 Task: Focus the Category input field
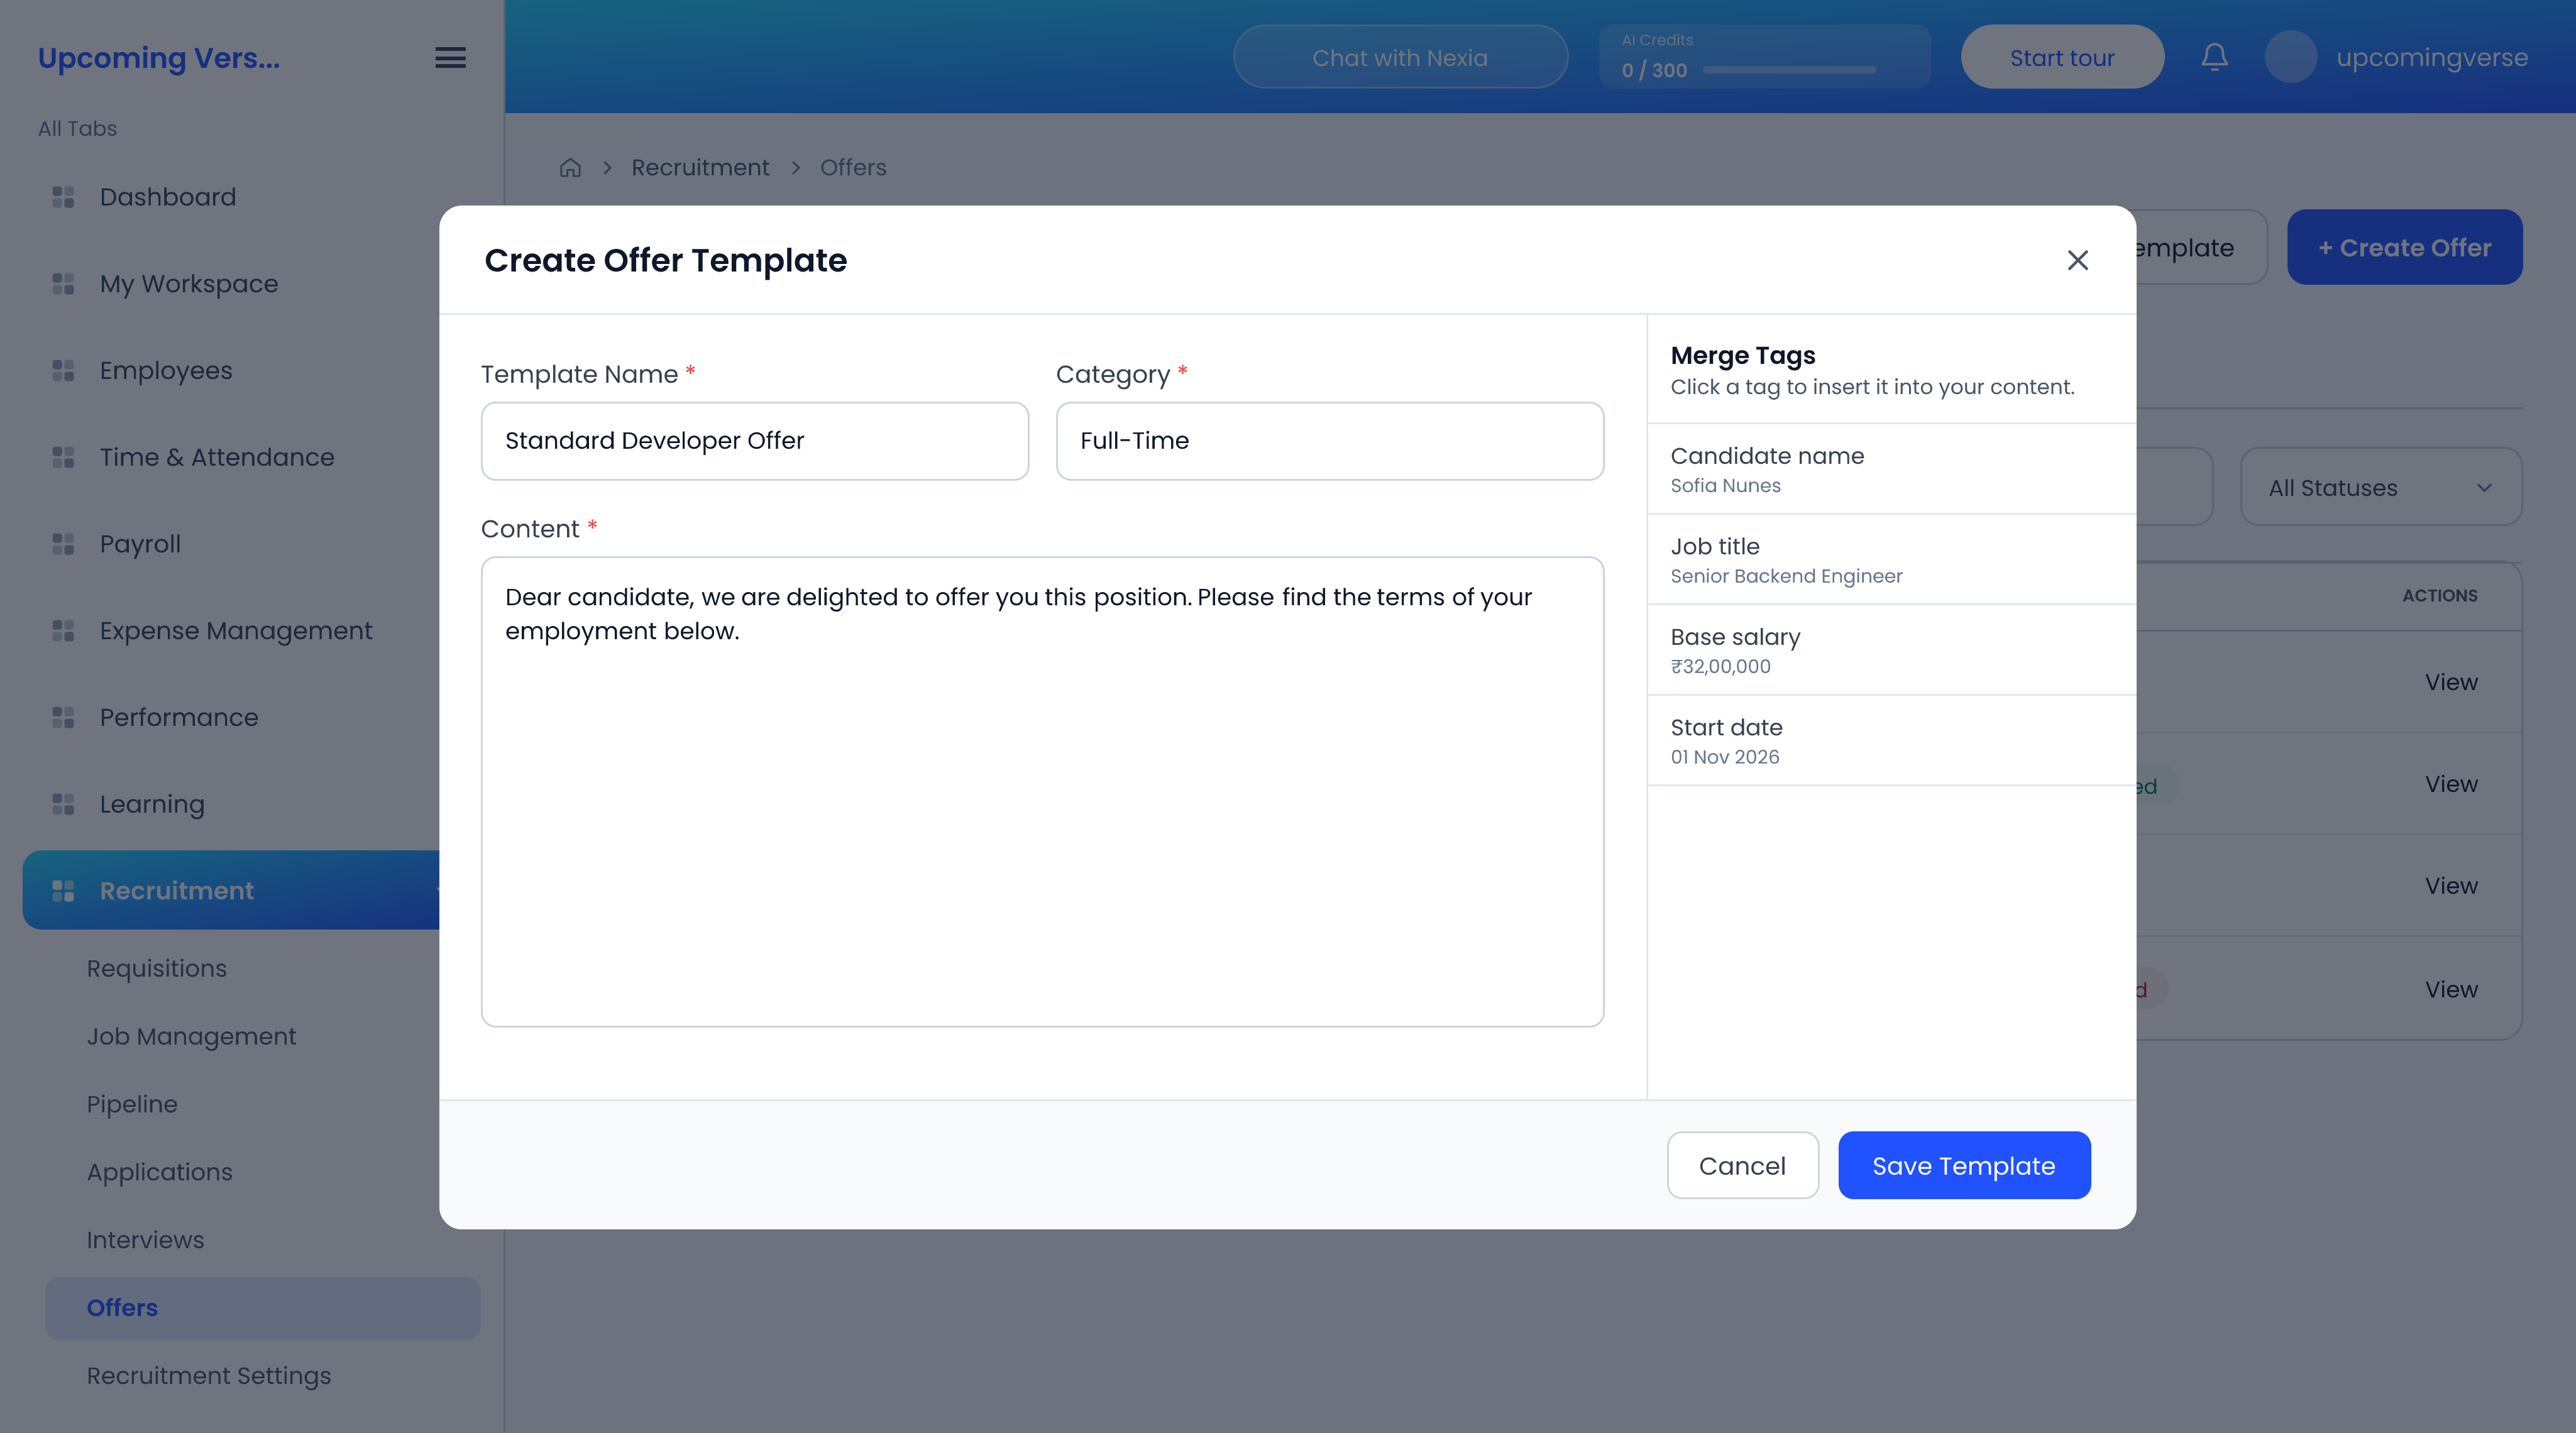point(1330,441)
